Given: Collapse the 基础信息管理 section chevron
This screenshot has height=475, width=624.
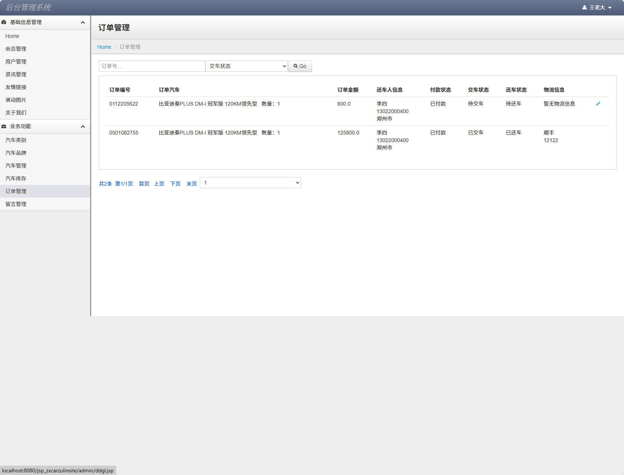Looking at the screenshot, I should click(x=83, y=23).
